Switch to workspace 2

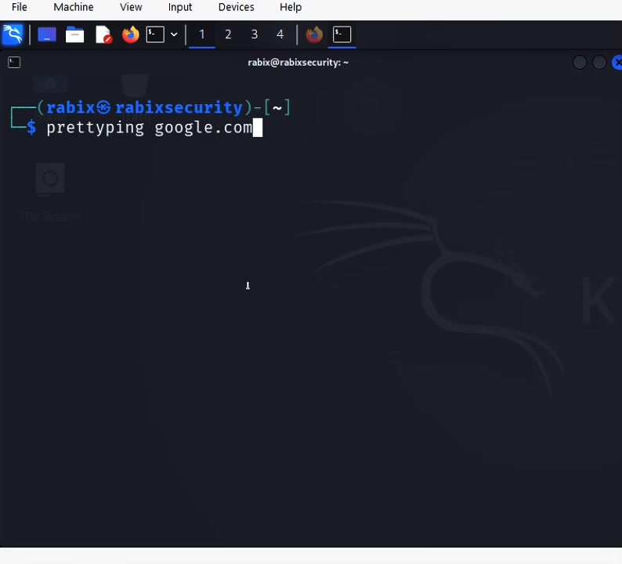point(228,34)
